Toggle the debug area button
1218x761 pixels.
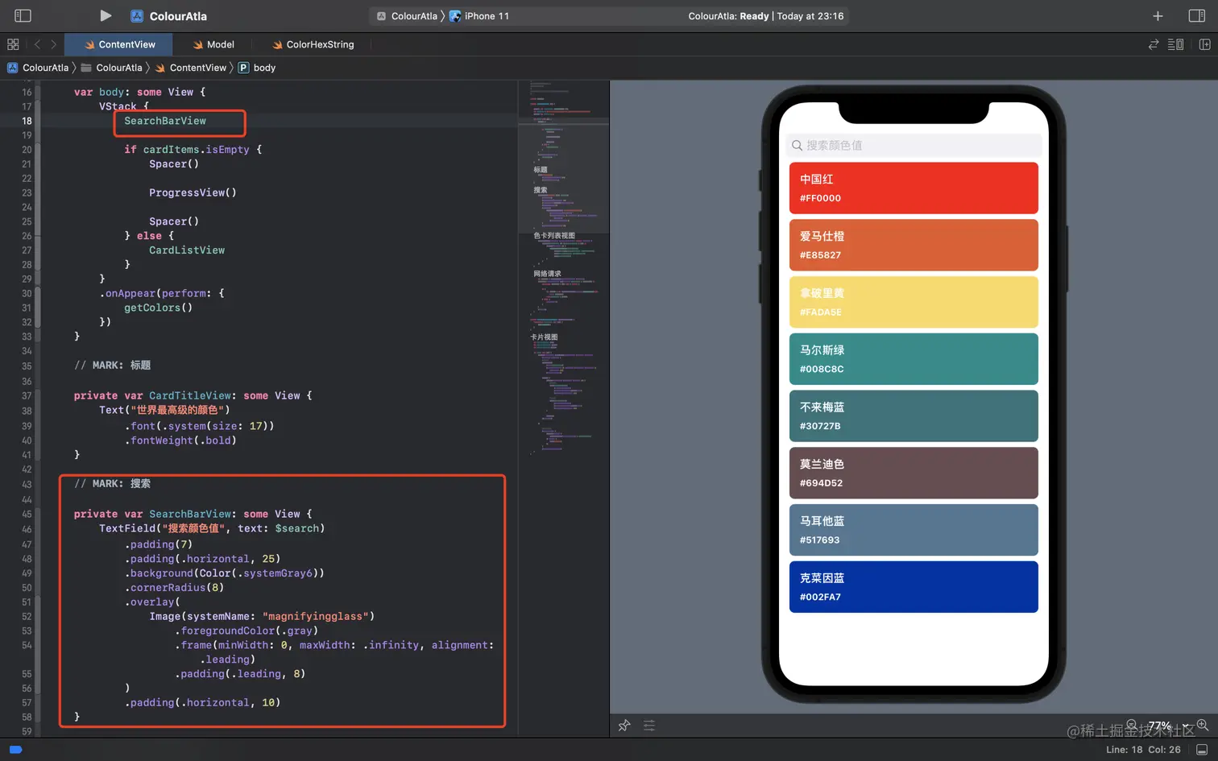pyautogui.click(x=1202, y=750)
